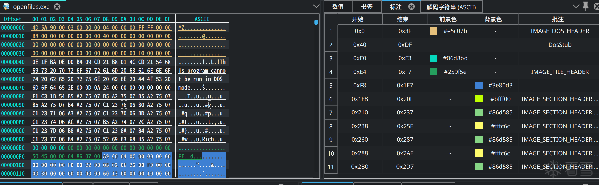
Task: Click the #06d8bd foreground color swatch
Action: 433,58
